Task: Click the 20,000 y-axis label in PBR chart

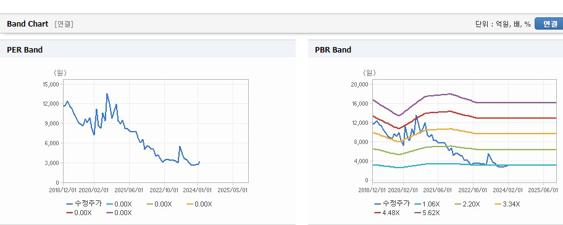Action: (359, 85)
